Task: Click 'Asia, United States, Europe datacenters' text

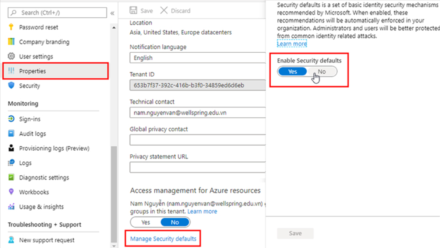Action: (180, 32)
